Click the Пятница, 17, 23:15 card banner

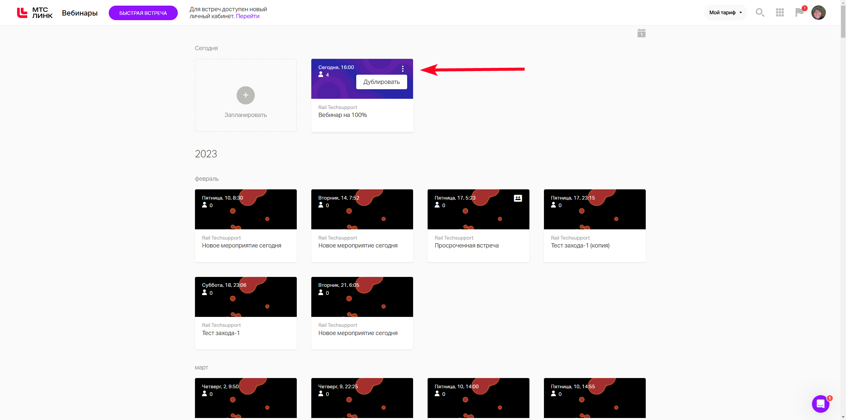click(x=595, y=209)
